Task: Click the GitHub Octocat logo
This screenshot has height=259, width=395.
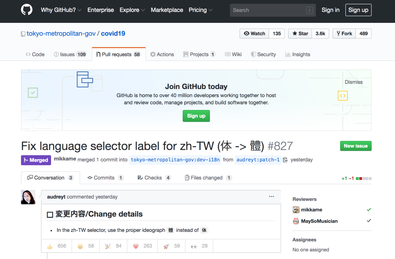Action: point(27,10)
